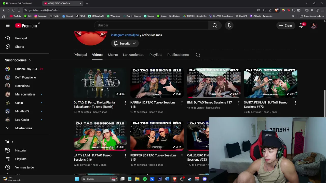Bookmark this page in the address bar
Screen dimensions: 326x183
point(19,10)
